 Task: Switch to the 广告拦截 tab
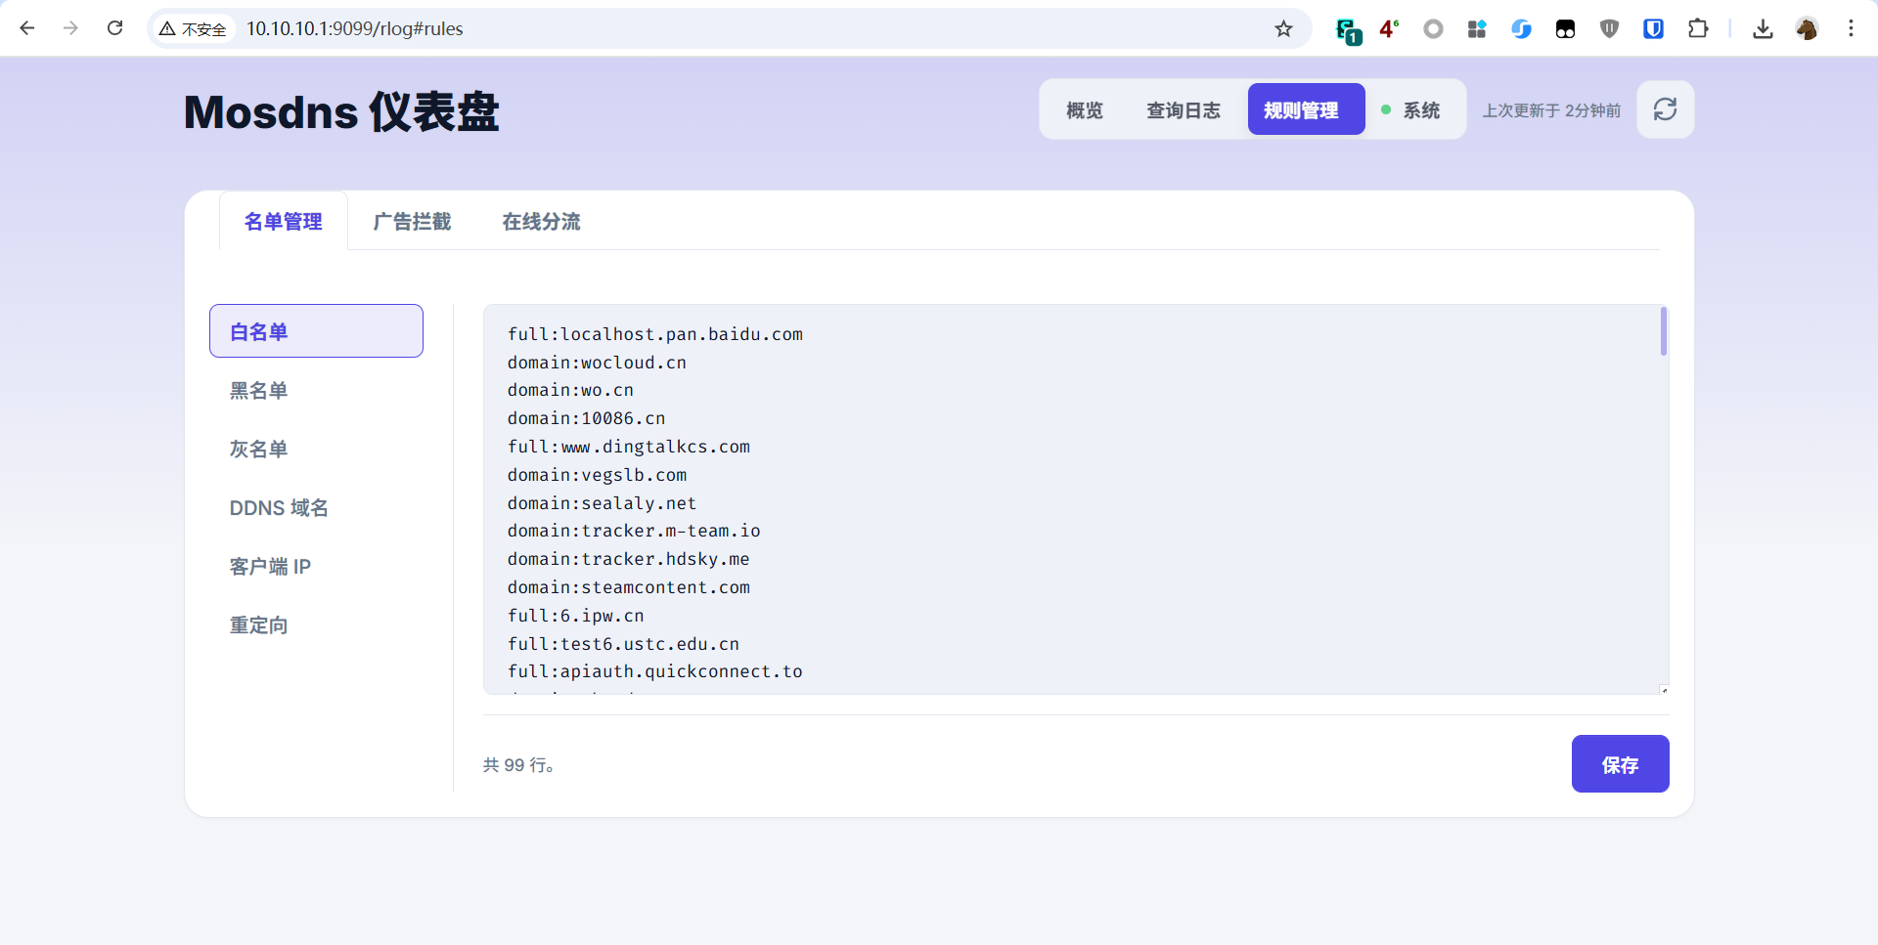412,222
